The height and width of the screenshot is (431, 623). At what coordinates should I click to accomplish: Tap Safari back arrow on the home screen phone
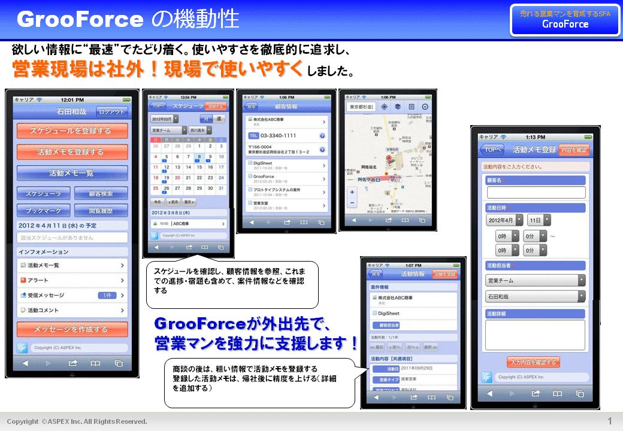25,363
